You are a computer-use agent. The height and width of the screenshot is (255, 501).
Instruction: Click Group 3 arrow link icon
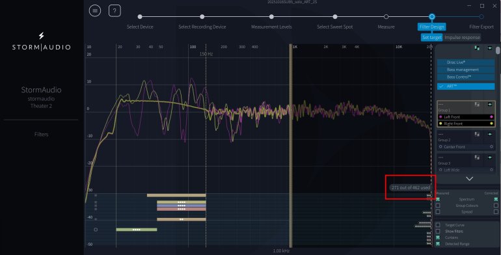point(490,157)
